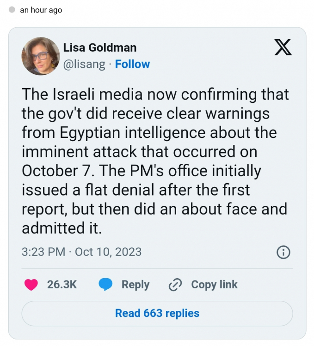Open the tweet info circle icon
Viewport: 314px width, 346px height.
tap(283, 252)
